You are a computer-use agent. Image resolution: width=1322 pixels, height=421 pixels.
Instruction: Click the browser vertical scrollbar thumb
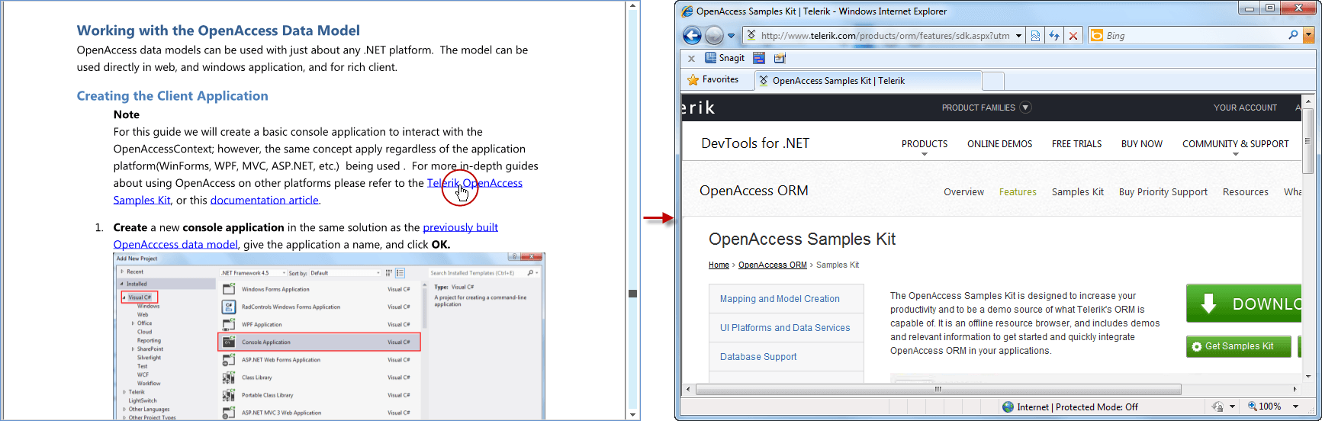pyautogui.click(x=1308, y=141)
